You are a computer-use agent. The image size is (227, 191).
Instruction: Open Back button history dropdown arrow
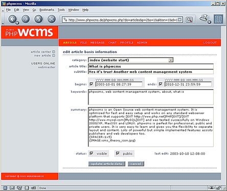17,22
